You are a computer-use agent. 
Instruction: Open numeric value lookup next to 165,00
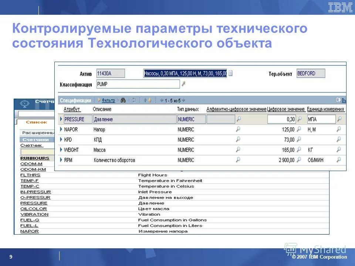coord(299,150)
